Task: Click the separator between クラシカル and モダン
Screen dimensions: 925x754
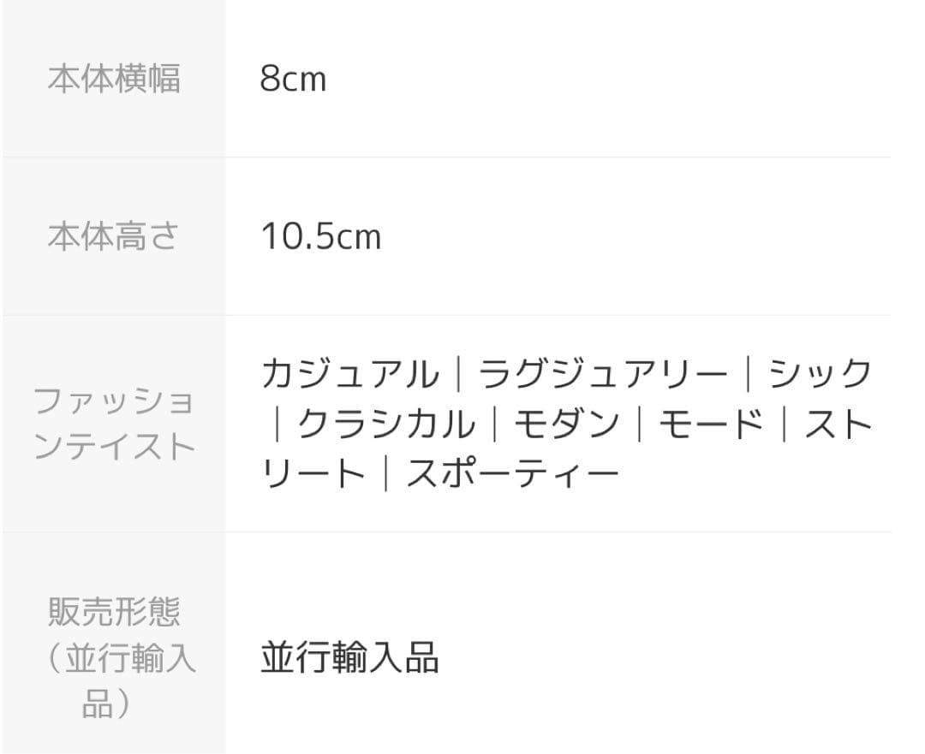Action: pyautogui.click(x=494, y=424)
